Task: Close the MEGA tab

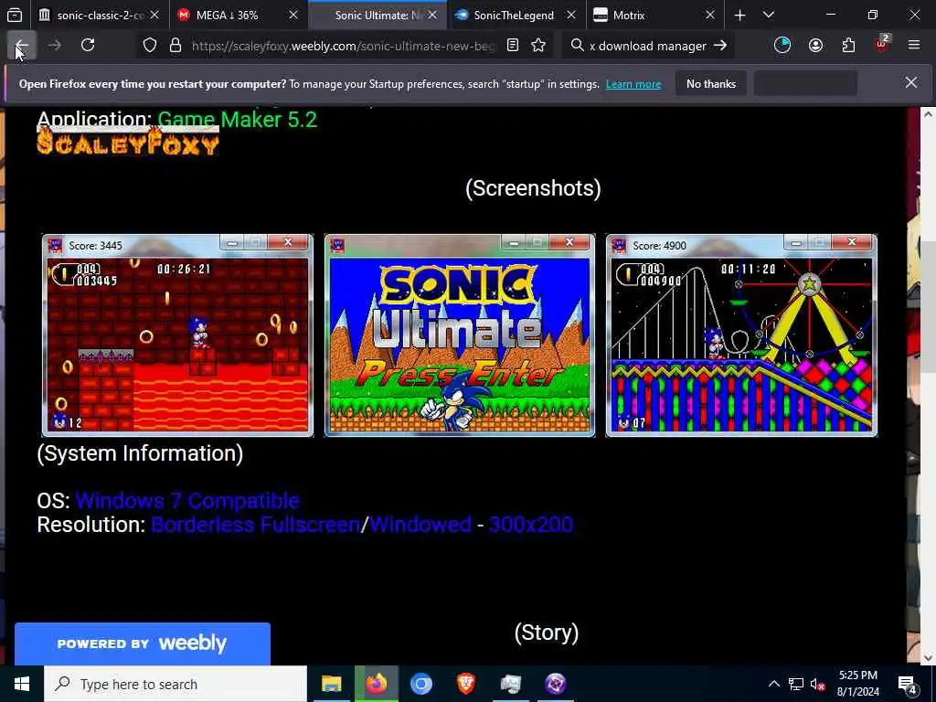Action: [x=293, y=16]
